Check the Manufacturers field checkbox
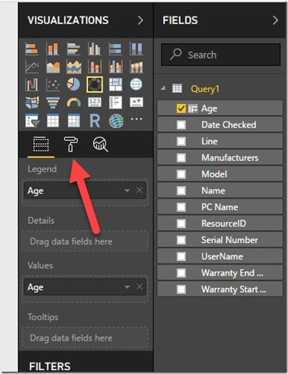The image size is (288, 374). [x=181, y=158]
